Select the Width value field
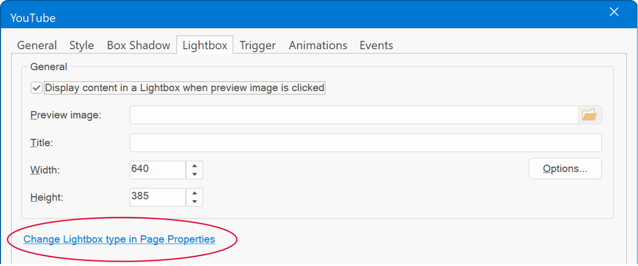The height and width of the screenshot is (266, 638). 157,170
